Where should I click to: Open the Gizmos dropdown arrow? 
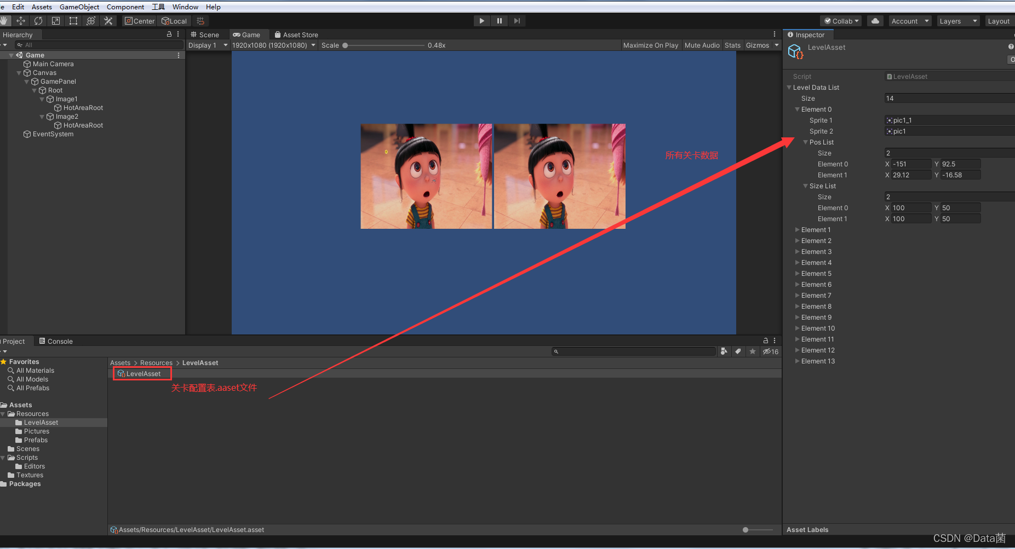[x=777, y=45]
